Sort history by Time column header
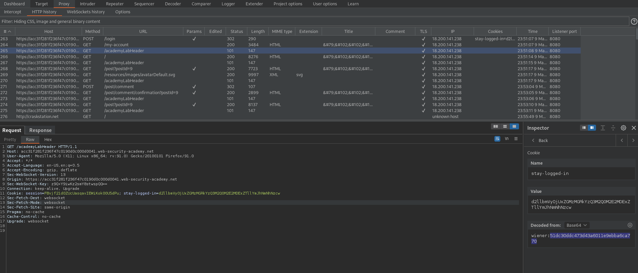 (532, 31)
